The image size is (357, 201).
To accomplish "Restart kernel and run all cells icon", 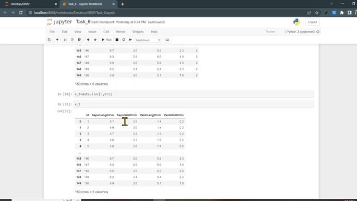I will [130, 40].
